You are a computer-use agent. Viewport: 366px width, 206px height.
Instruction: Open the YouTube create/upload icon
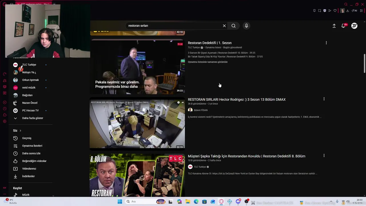334,26
